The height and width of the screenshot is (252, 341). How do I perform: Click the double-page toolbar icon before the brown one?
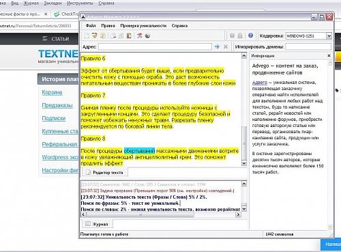coord(121,36)
